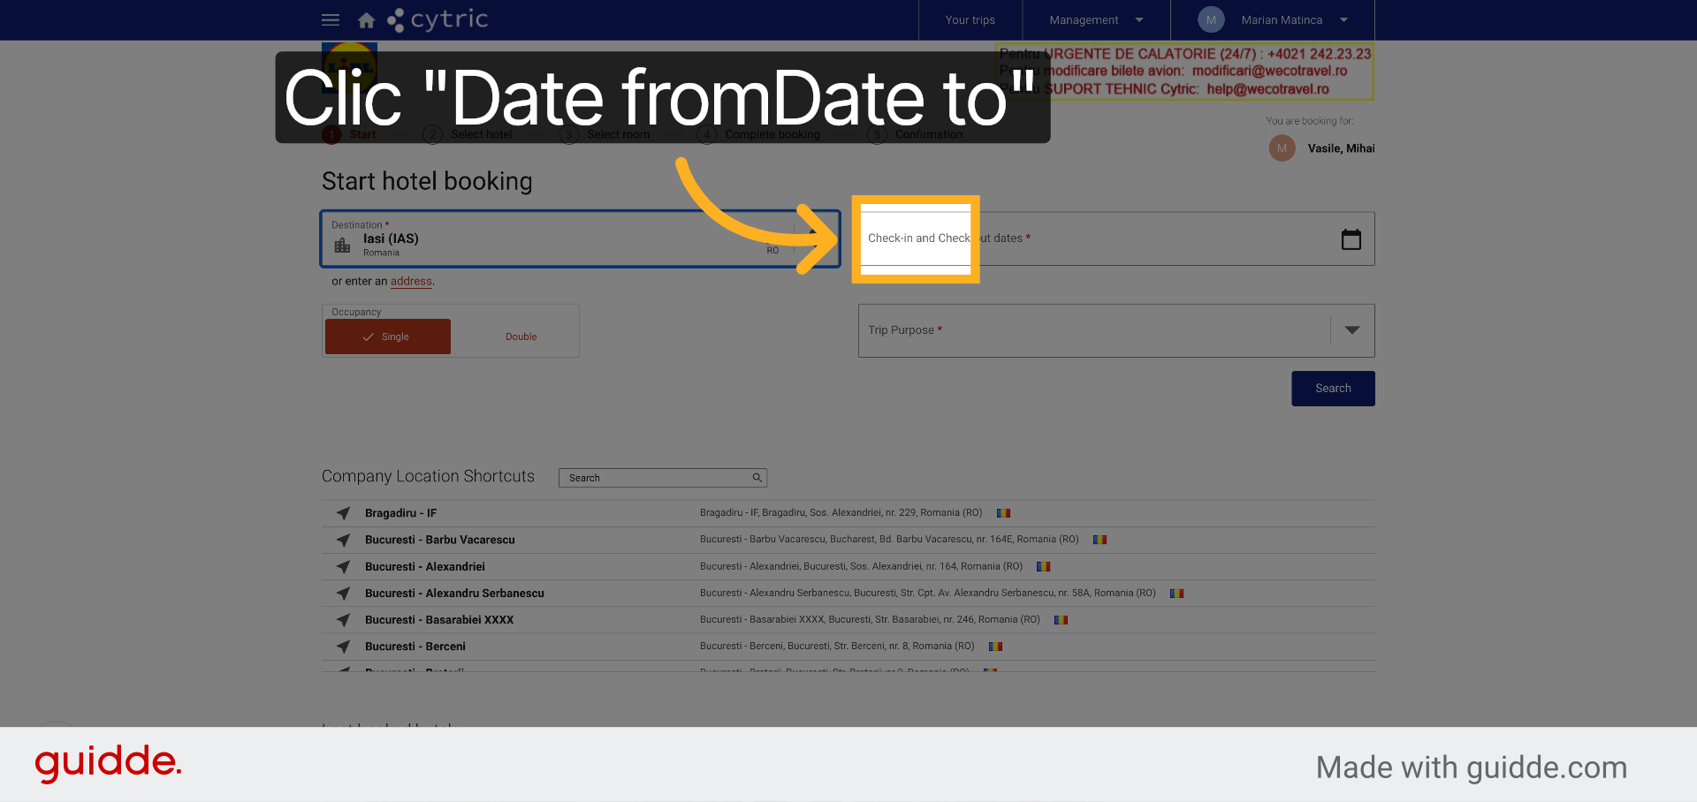Click the Trip Purpose dropdown arrow
The image size is (1697, 802).
[x=1351, y=330]
